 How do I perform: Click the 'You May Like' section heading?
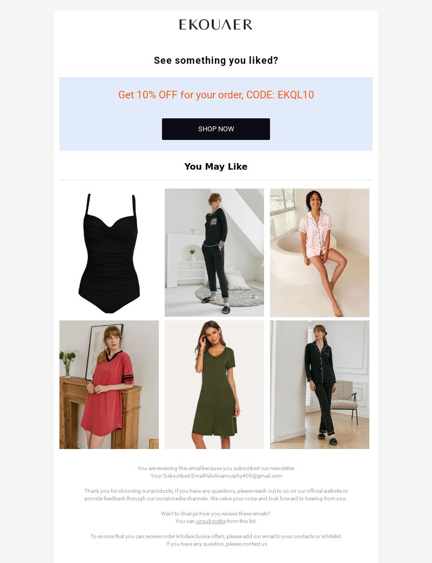[x=216, y=166]
